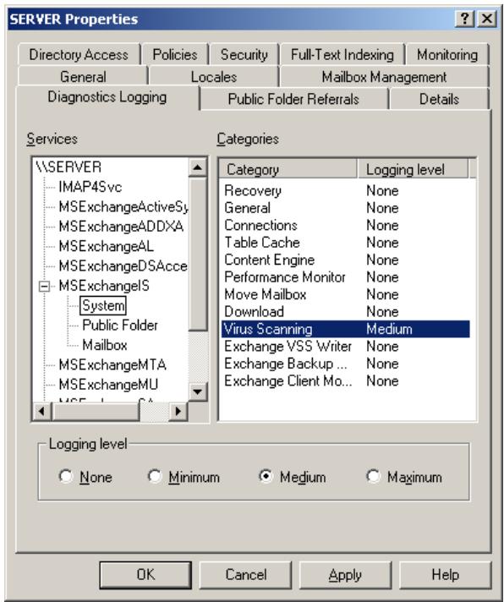Select the Download category row
Image resolution: width=504 pixels, height=602 pixels.
pos(346,311)
